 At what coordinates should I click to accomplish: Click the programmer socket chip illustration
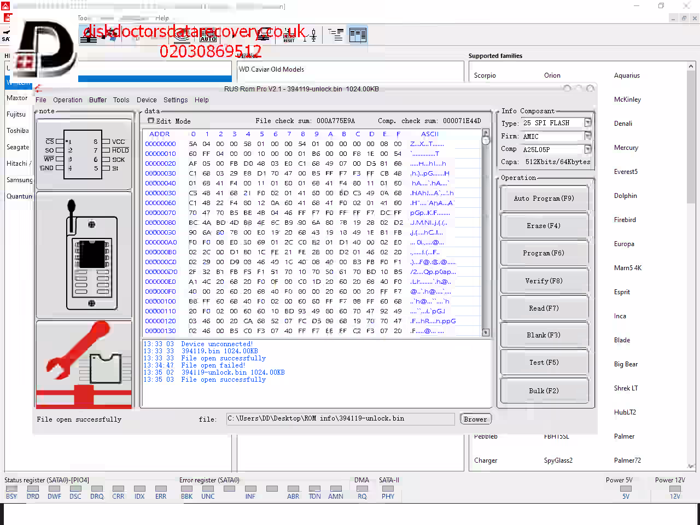(x=84, y=254)
